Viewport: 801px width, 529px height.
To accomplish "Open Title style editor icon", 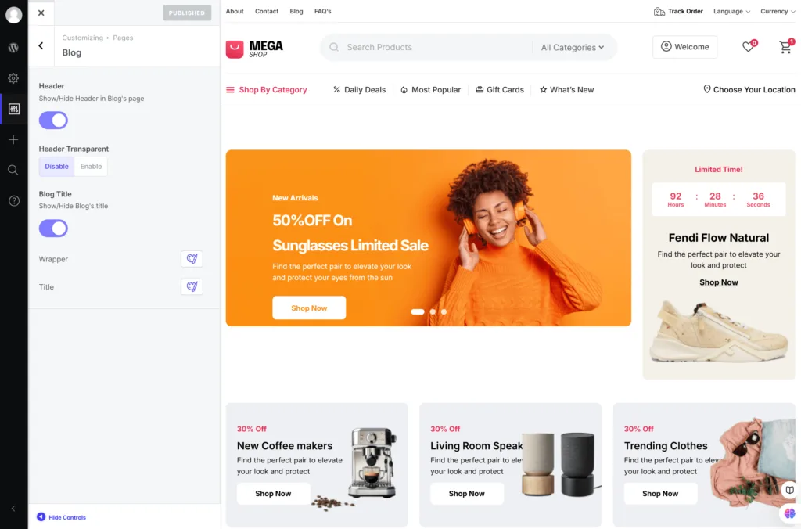I will [x=192, y=286].
